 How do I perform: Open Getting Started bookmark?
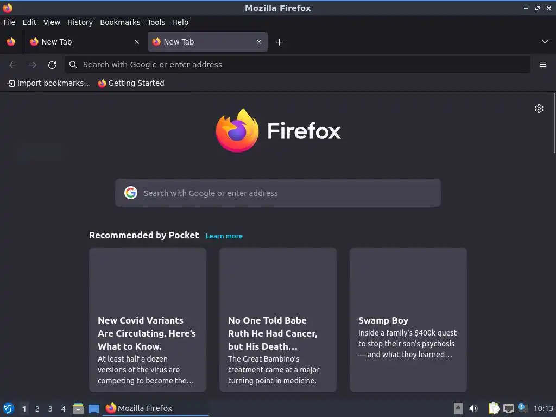(131, 83)
